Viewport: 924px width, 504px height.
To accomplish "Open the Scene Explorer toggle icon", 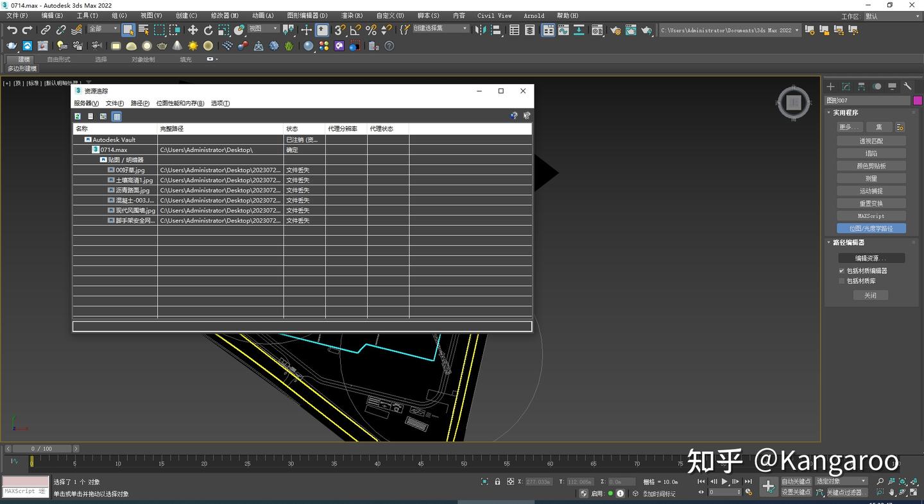I will coord(515,30).
